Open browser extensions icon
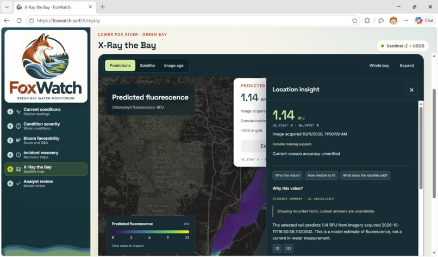Image resolution: width=438 pixels, height=257 pixels. pyautogui.click(x=367, y=21)
